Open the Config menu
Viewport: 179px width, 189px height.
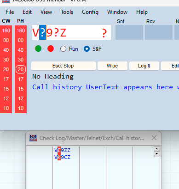click(90, 12)
